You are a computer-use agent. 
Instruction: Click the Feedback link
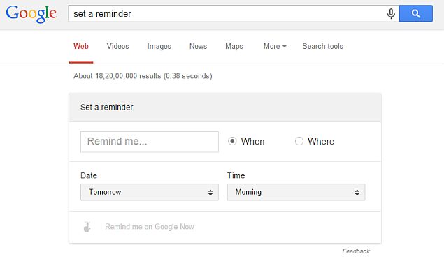pos(356,251)
